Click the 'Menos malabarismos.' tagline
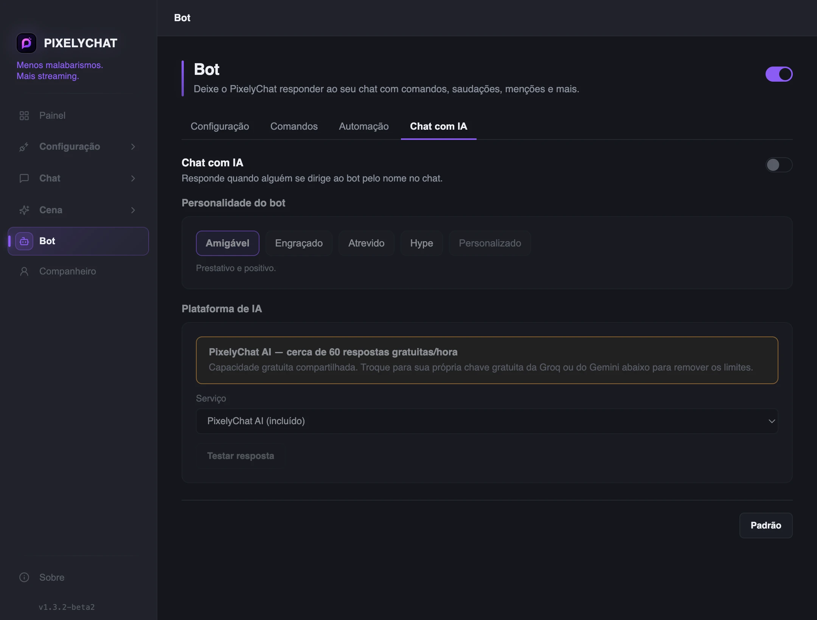Viewport: 817px width, 620px height. coord(60,65)
